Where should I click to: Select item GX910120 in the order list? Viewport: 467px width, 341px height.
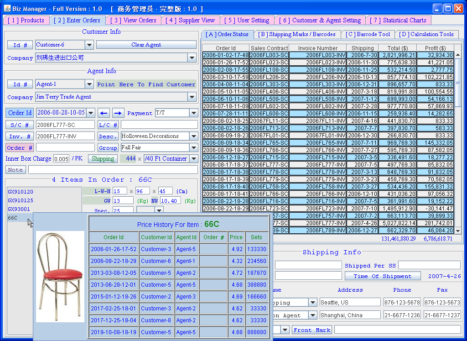click(x=21, y=192)
